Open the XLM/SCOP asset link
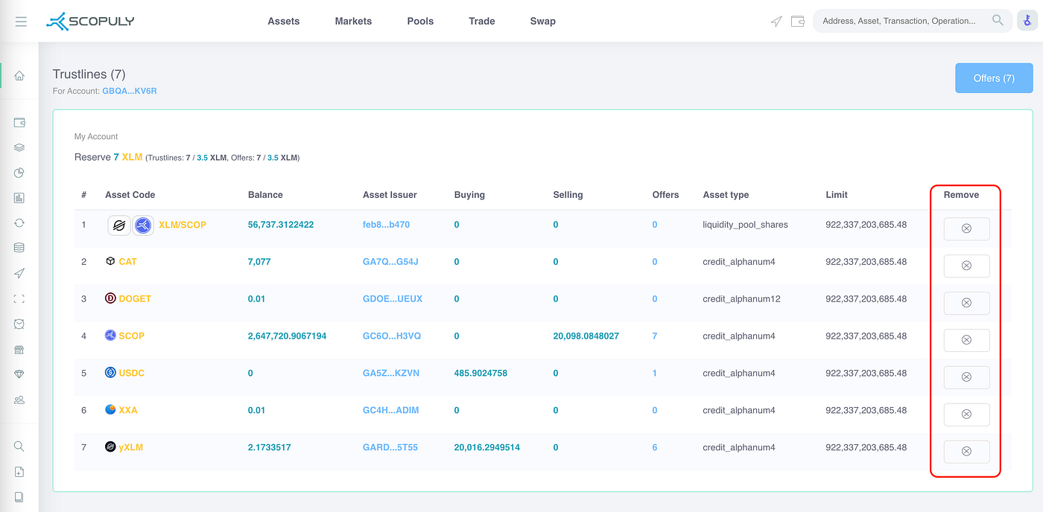 point(183,225)
